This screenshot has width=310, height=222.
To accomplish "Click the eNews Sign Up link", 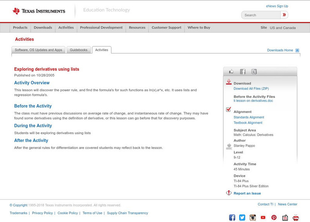I will 277,6.
